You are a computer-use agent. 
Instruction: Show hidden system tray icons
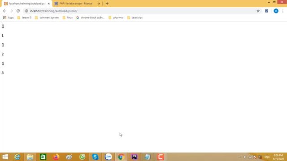pos(239,157)
